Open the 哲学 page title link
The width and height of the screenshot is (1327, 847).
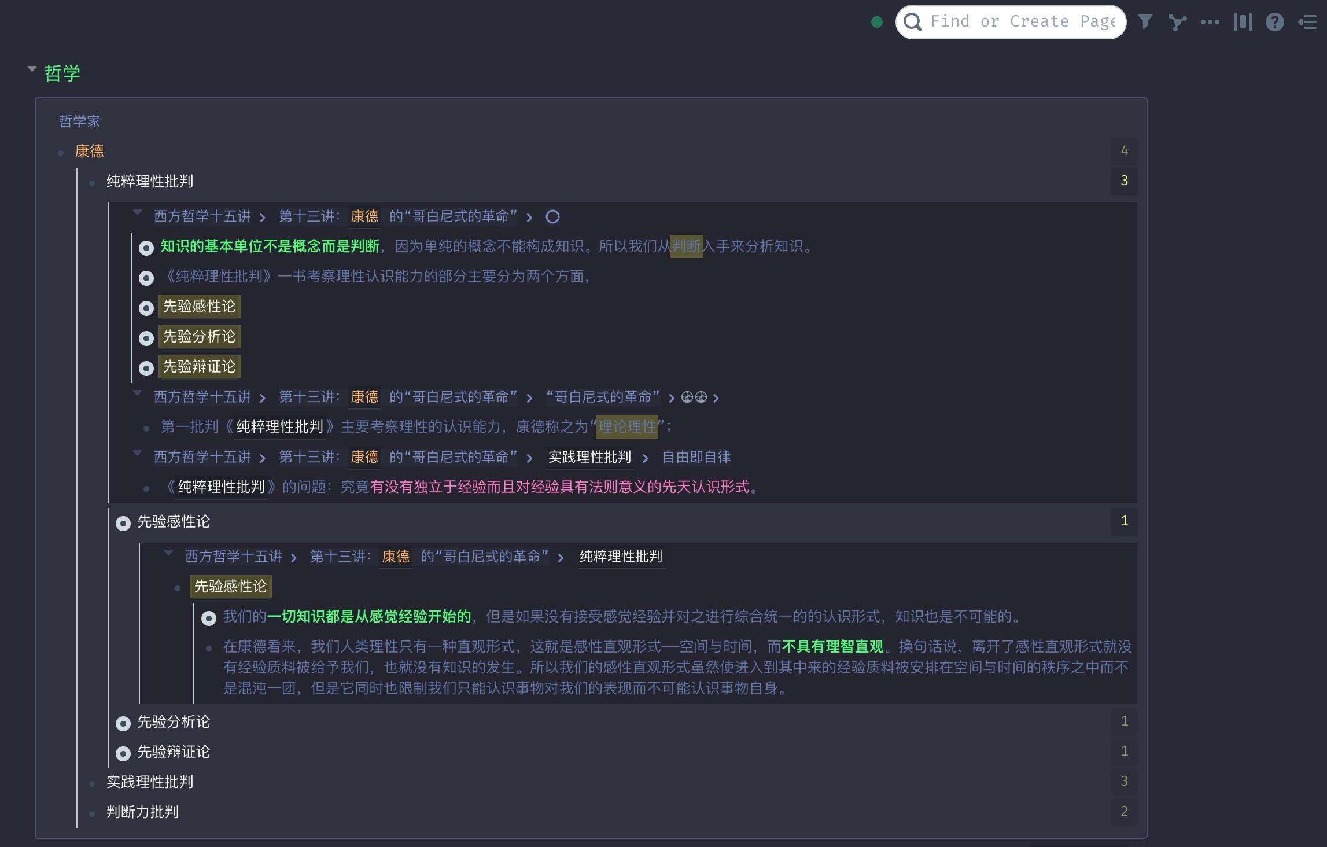click(62, 73)
